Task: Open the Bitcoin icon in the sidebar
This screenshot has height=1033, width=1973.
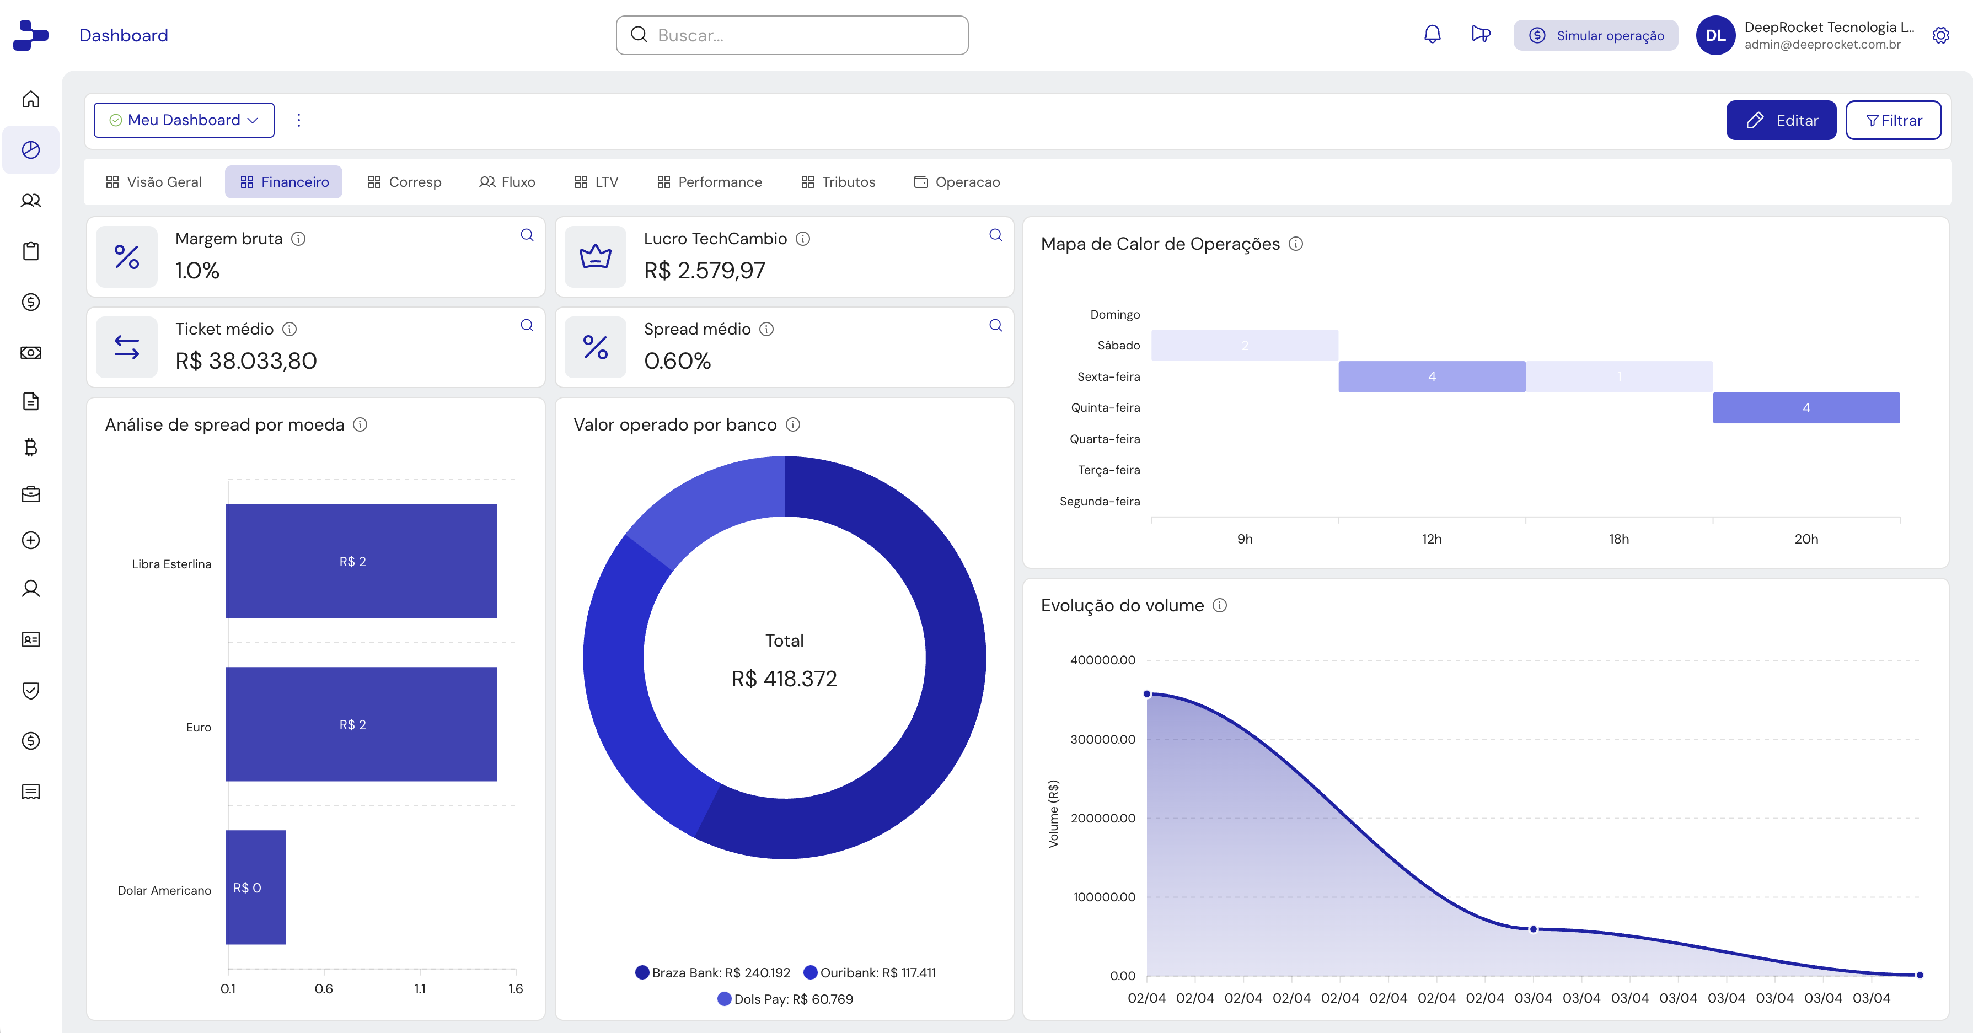Action: (31, 447)
